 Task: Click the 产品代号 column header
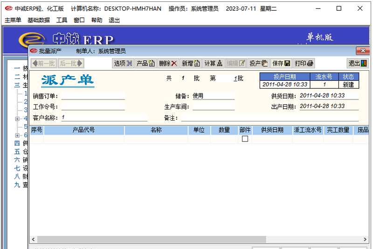tap(84, 130)
